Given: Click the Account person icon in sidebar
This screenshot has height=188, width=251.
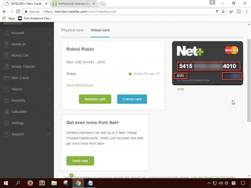Looking at the screenshot, I should point(7,33).
